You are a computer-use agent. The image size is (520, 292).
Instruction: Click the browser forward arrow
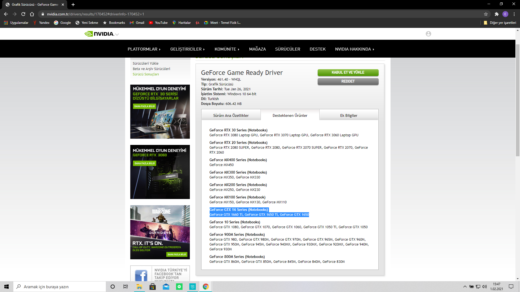15,14
